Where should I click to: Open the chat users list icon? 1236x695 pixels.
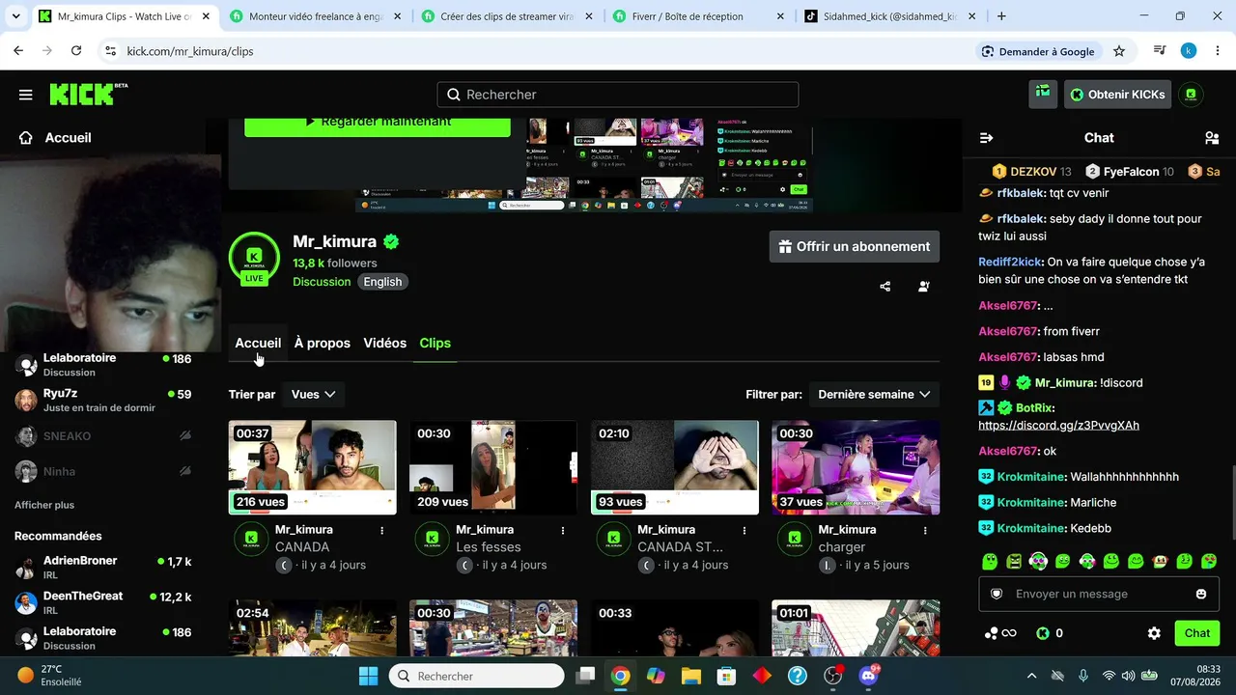point(1212,138)
